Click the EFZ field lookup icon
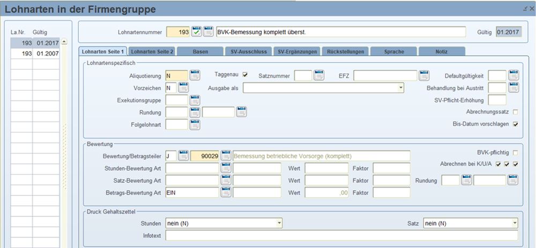 pos(424,76)
